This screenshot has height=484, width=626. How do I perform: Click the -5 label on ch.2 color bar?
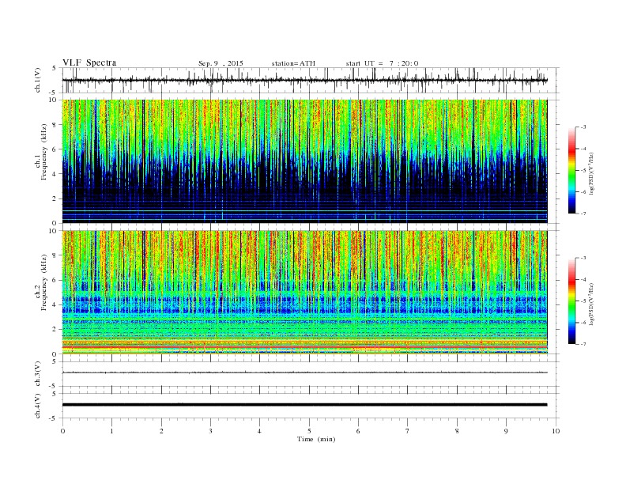coord(583,301)
